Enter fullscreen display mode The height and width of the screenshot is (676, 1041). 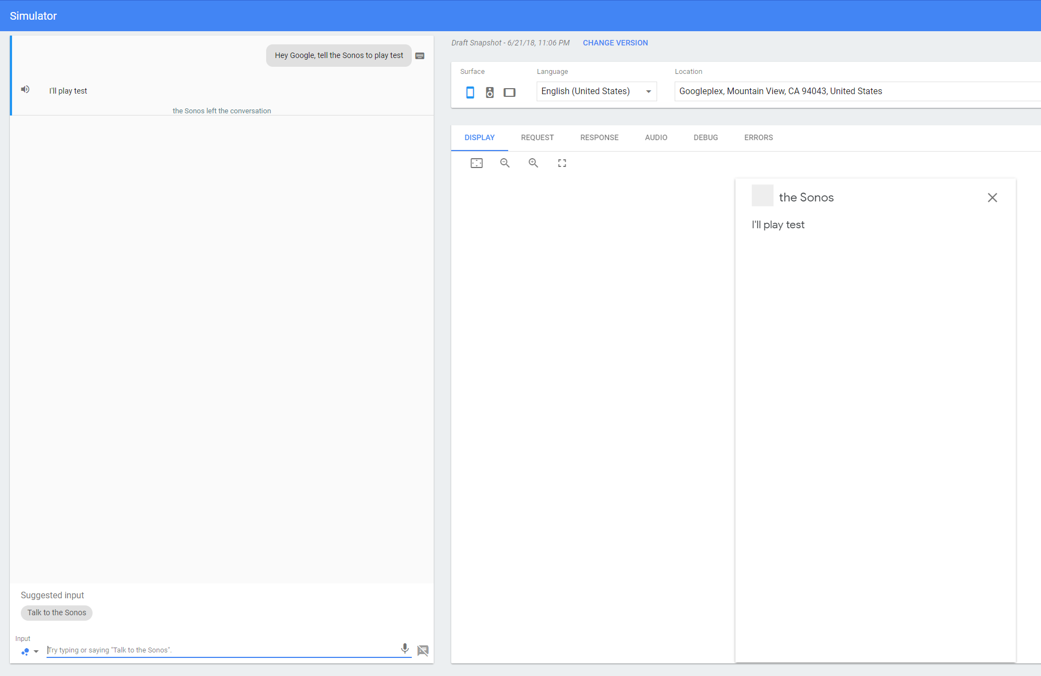coord(562,163)
